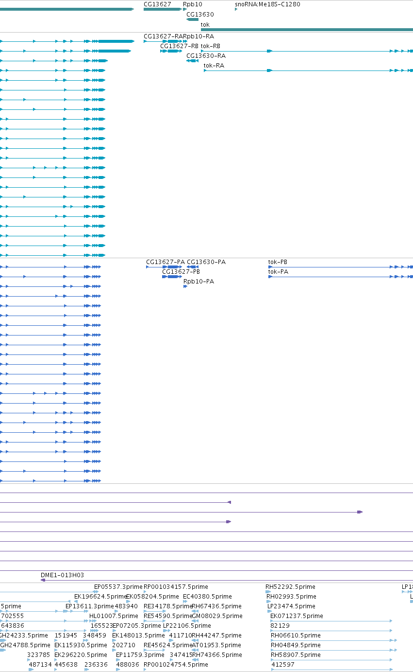The width and height of the screenshot is (413, 672).
Task: Select feature 702555
Action: [x=12, y=616]
